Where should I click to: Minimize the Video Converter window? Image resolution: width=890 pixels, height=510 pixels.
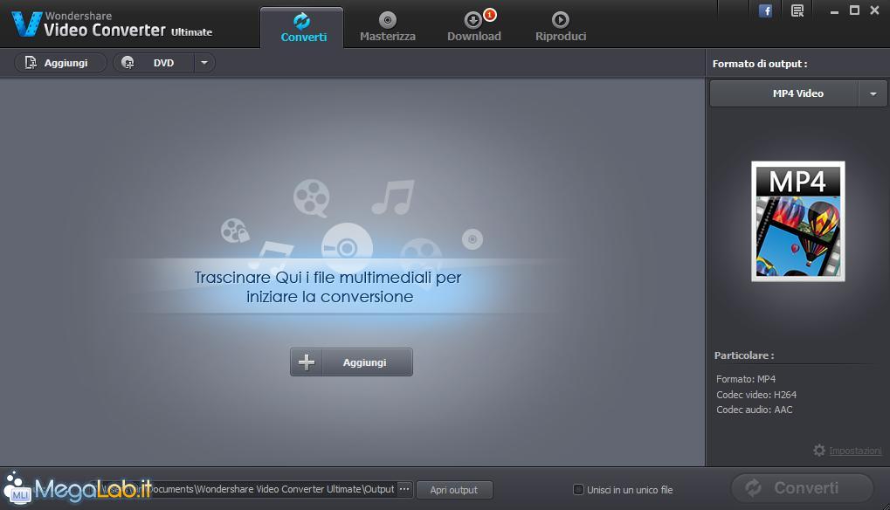click(x=834, y=11)
